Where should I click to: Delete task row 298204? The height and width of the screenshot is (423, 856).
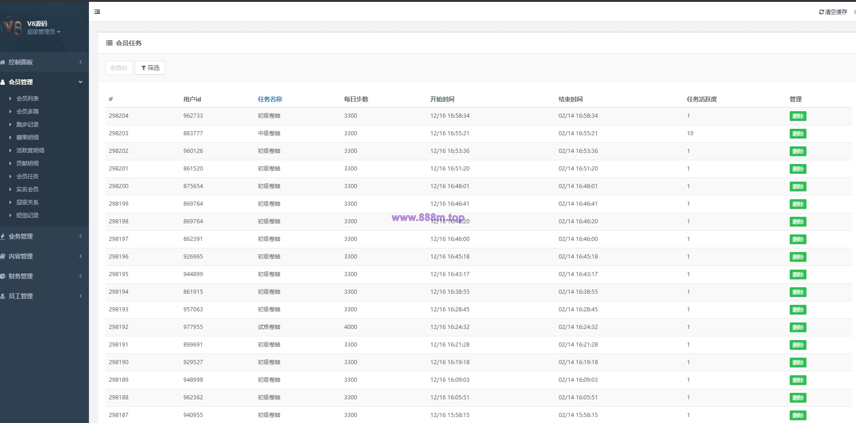click(x=798, y=116)
